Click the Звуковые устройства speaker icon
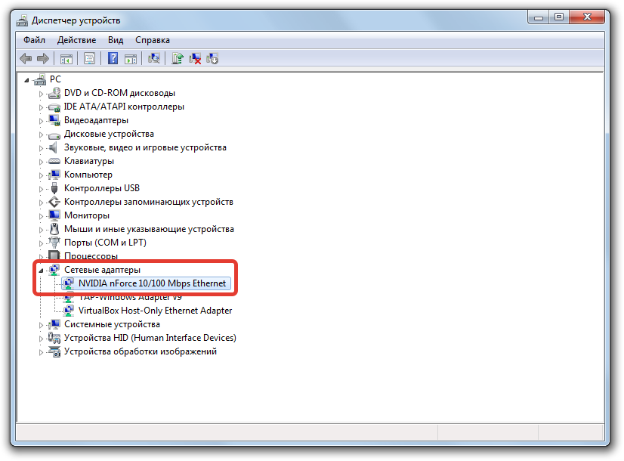624x461 pixels. (54, 147)
